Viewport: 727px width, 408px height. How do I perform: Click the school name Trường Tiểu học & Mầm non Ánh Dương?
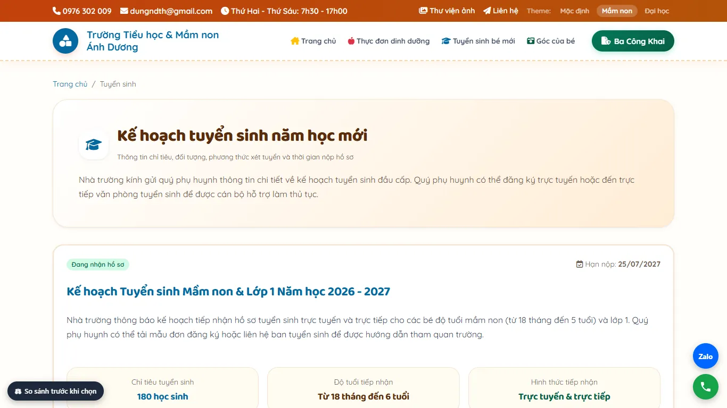[153, 41]
